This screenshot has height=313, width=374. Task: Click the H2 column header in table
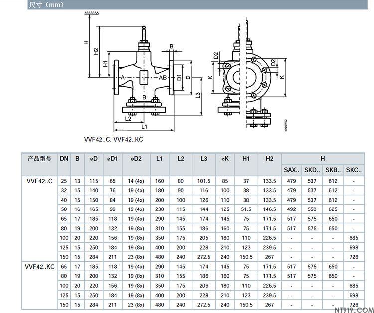tap(269, 159)
